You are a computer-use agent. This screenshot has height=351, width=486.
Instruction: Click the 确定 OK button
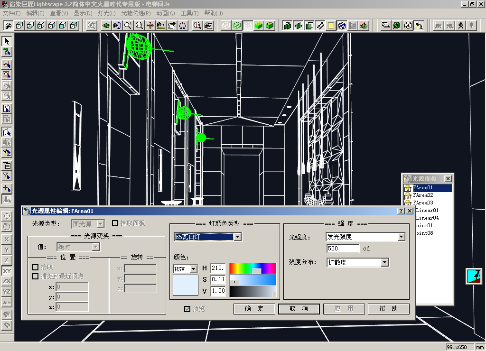254,309
